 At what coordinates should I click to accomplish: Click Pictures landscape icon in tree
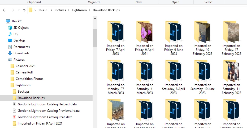coord(10,60)
